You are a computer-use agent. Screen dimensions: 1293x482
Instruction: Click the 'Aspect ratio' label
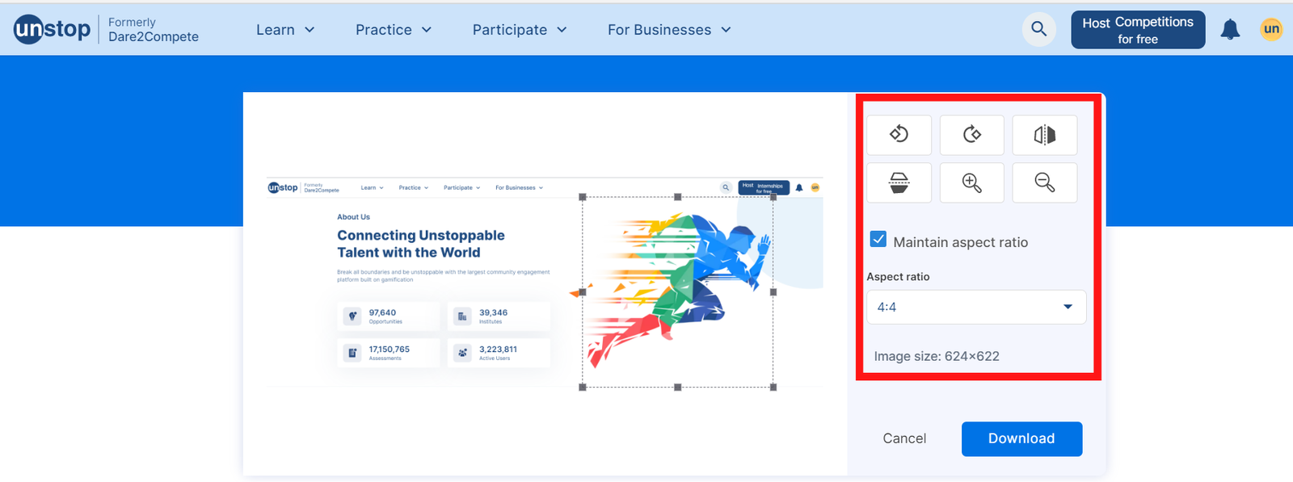[898, 277]
